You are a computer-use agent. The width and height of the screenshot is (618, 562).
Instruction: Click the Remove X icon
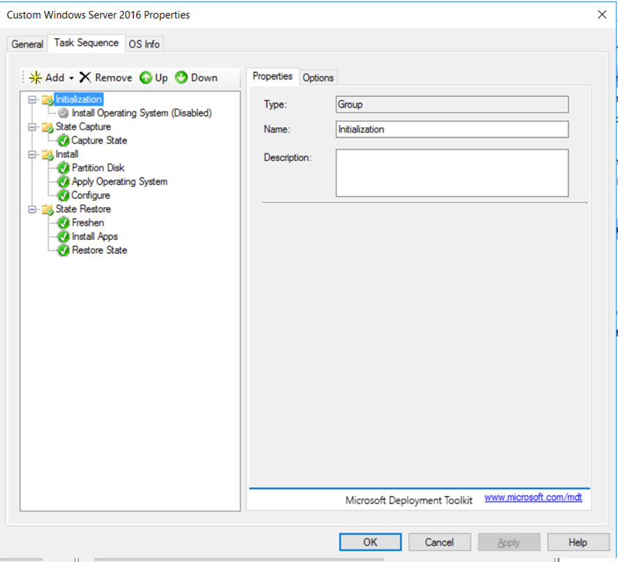click(x=86, y=78)
